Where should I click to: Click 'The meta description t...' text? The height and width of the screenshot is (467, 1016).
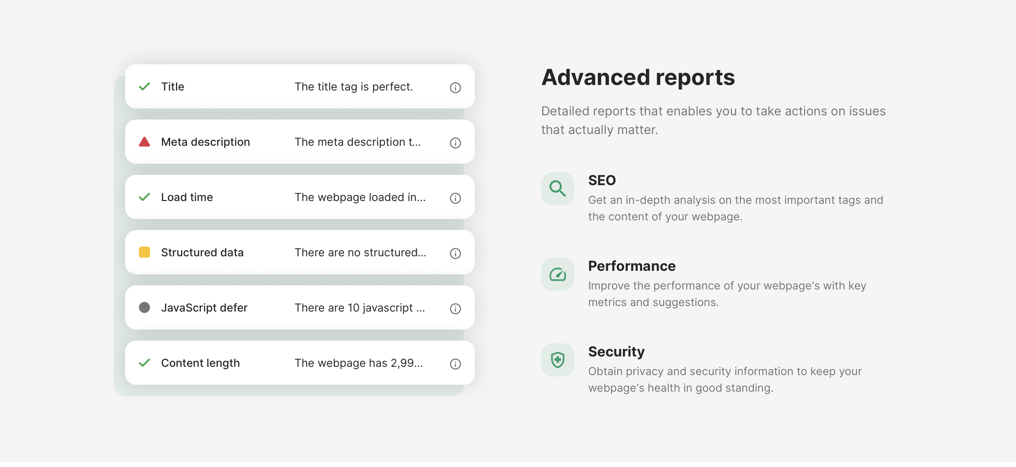click(x=358, y=142)
